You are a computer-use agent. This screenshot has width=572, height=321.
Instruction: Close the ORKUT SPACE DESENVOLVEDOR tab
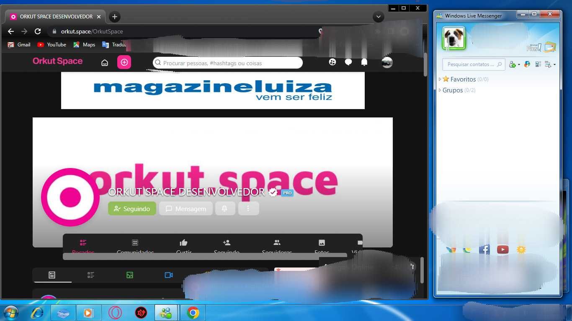click(99, 17)
